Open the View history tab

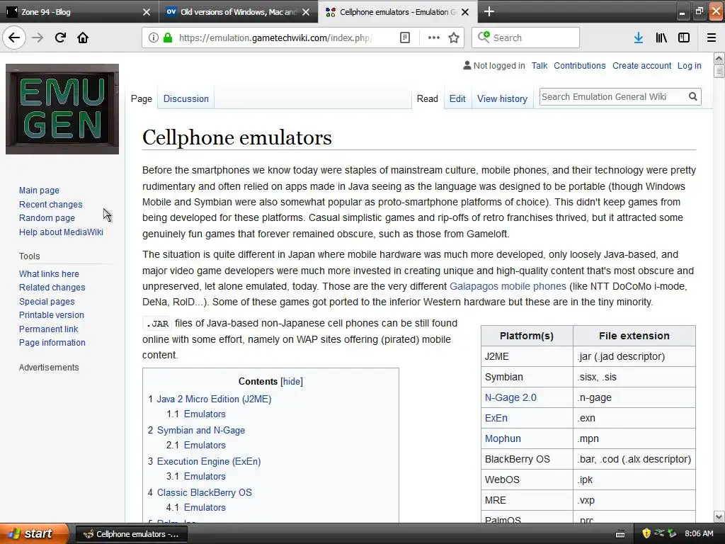click(x=502, y=98)
